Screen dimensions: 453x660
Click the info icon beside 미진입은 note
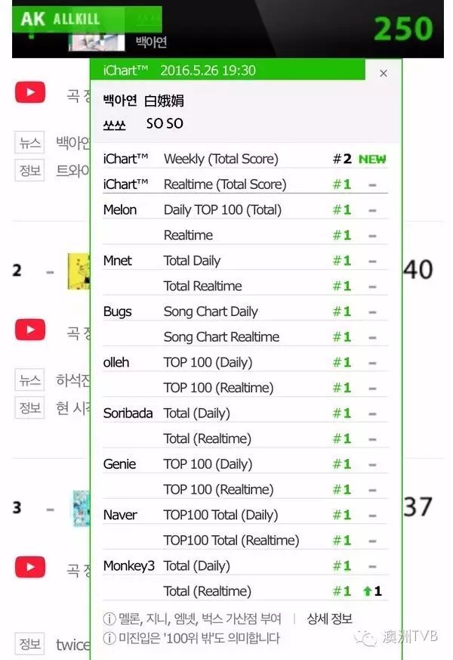pos(109,638)
